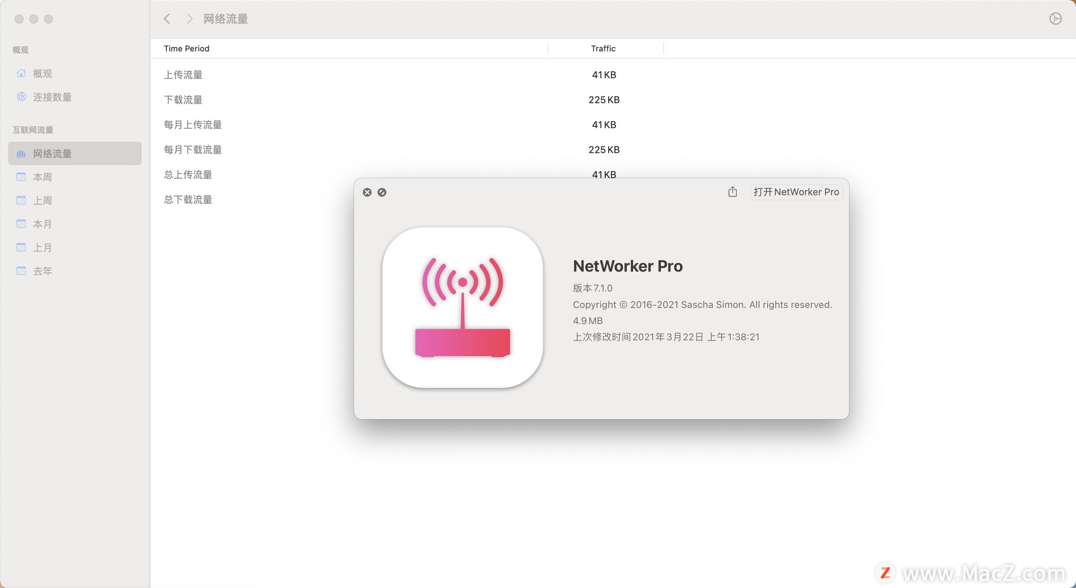Go forward with the right chevron
Image resolution: width=1076 pixels, height=588 pixels.
tap(189, 19)
